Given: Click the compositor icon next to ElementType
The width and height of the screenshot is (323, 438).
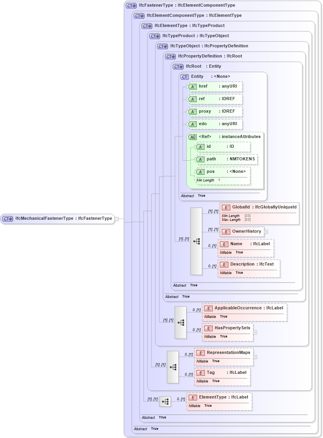Looking at the screenshot, I should [x=165, y=401].
